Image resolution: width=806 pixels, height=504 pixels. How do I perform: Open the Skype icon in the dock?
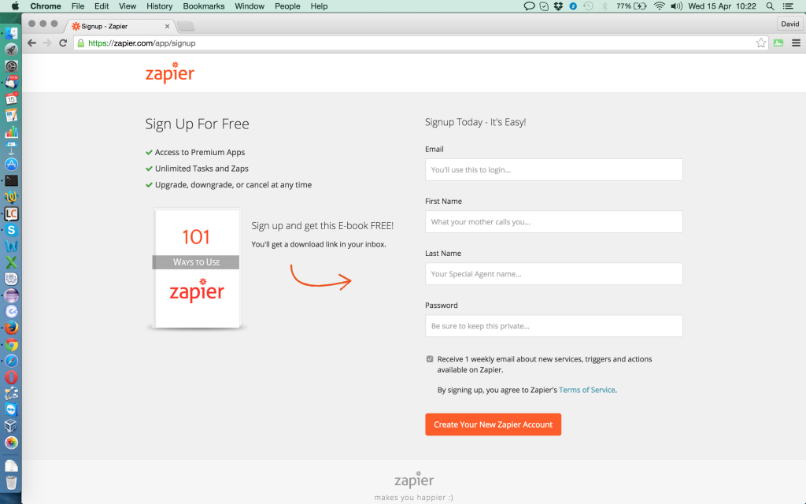pos(11,230)
